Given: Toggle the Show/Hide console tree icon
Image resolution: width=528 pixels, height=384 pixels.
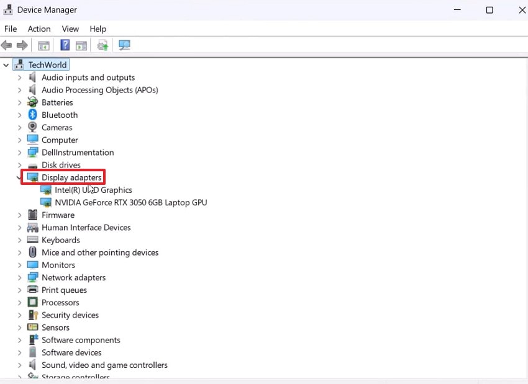Looking at the screenshot, I should point(43,45).
